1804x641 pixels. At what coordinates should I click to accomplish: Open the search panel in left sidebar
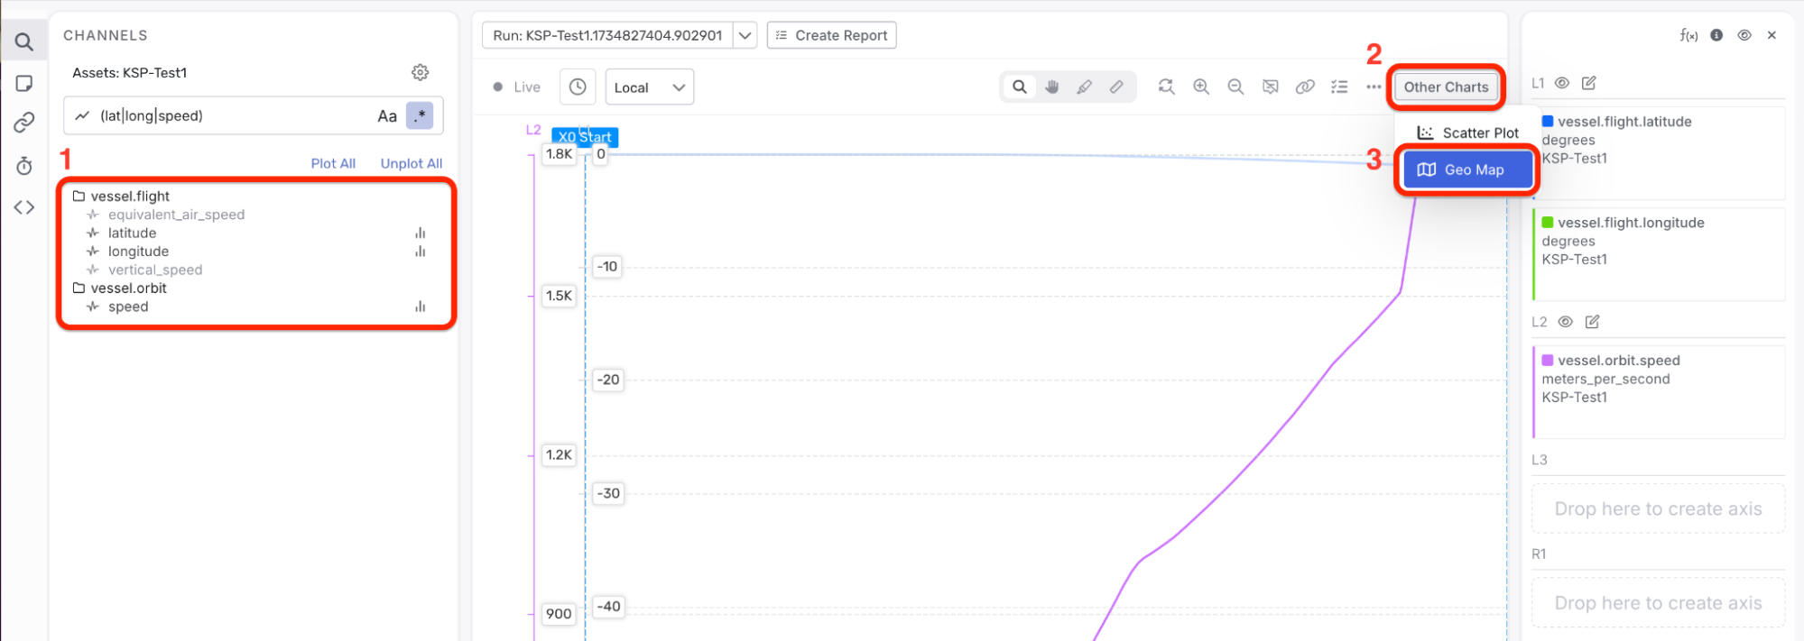(x=24, y=41)
